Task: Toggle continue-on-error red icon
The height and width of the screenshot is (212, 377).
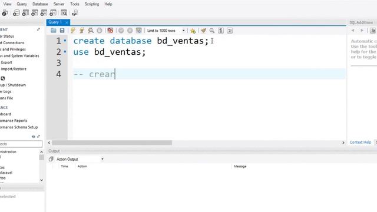Action: coord(110,31)
